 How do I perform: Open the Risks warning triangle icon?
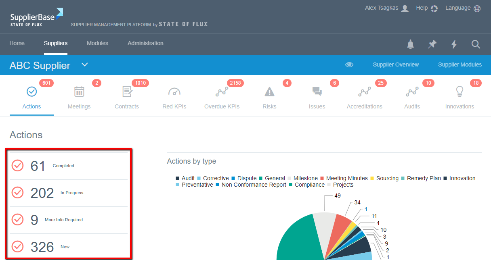(269, 92)
